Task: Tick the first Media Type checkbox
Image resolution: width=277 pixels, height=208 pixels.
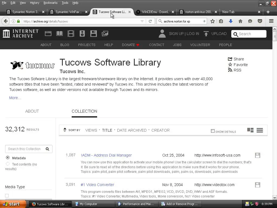Action: pyautogui.click(x=7, y=196)
